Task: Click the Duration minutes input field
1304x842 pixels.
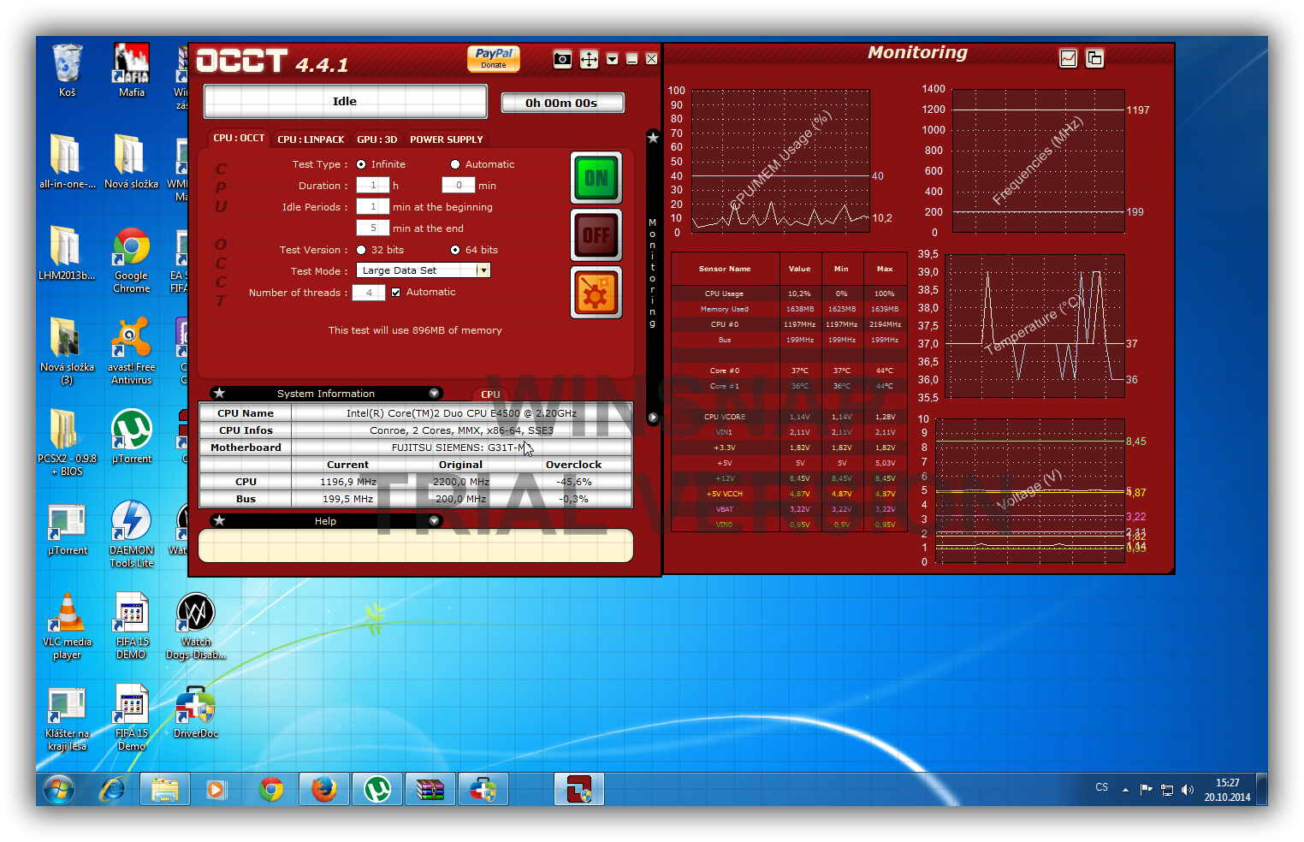Action: (x=458, y=185)
